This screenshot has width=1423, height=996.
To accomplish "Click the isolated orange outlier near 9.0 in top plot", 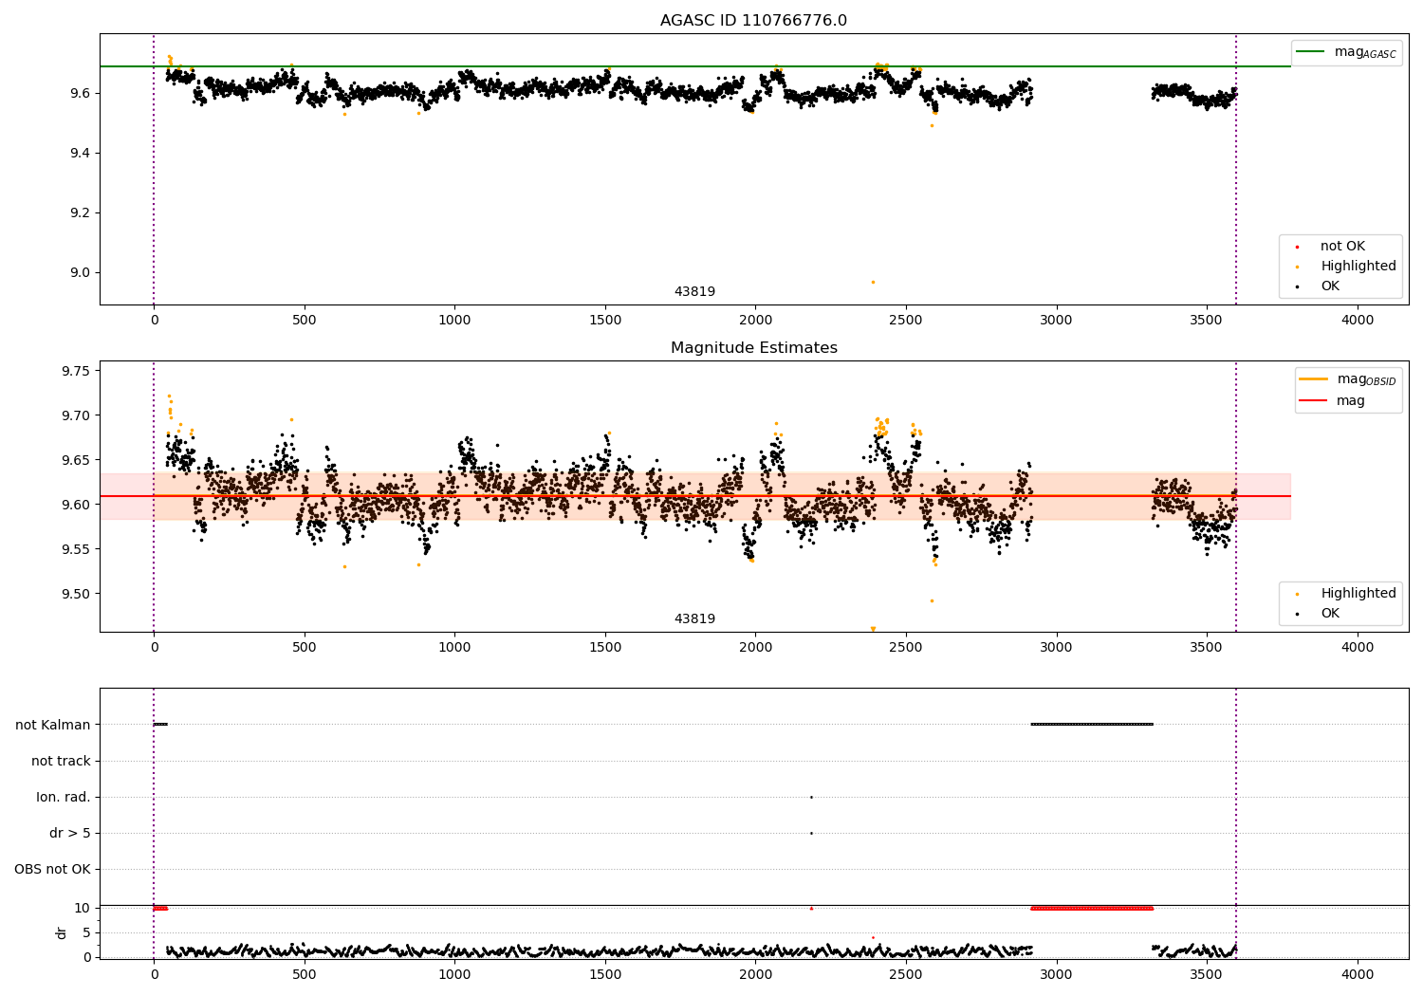I will pyautogui.click(x=873, y=282).
